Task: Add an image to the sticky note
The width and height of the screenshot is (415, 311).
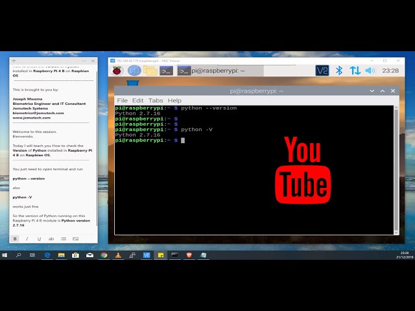Action: pyautogui.click(x=75, y=239)
